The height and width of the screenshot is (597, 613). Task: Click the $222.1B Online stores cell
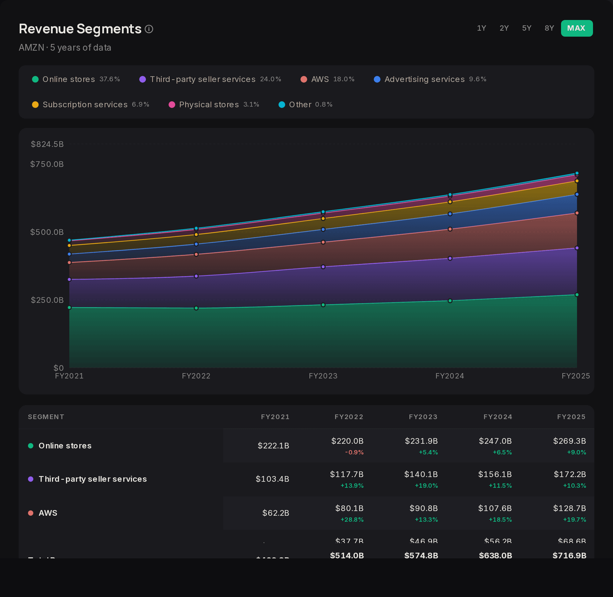coord(274,446)
